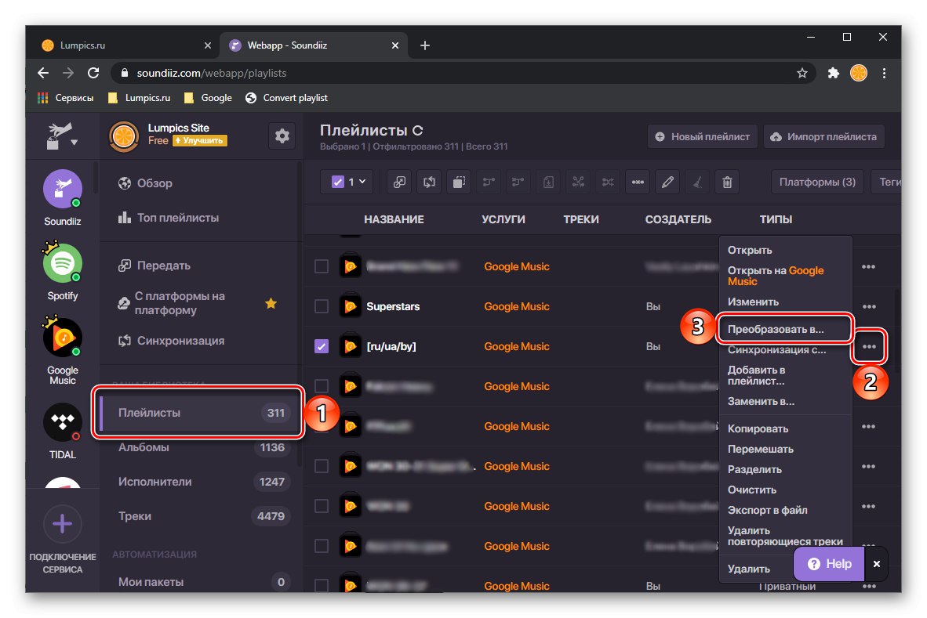Click the gold star beside С платформы на платформу
The height and width of the screenshot is (618, 927).
tap(271, 303)
